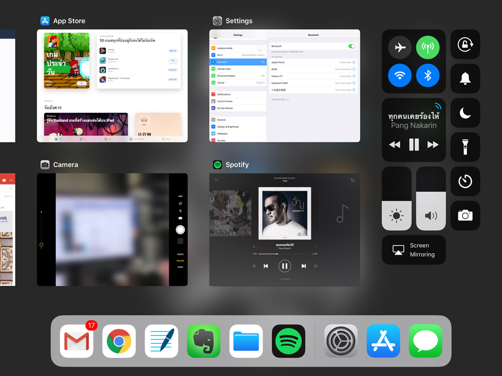Open Messages from the dock
This screenshot has height=376, width=502.
click(x=426, y=341)
